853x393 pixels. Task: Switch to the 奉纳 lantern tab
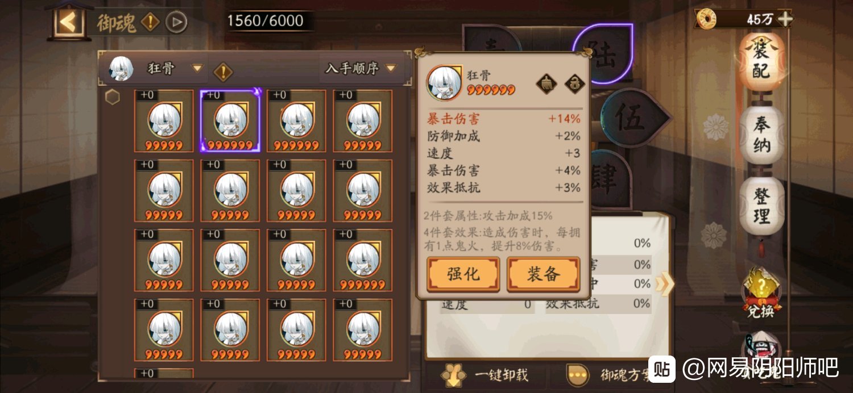pos(761,136)
